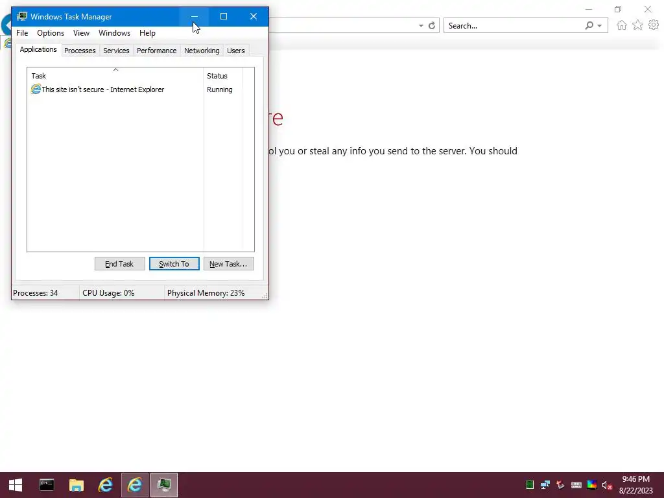Screen dimensions: 664x498
Task: Maximize the Windows Task Manager window
Action: 224,16
